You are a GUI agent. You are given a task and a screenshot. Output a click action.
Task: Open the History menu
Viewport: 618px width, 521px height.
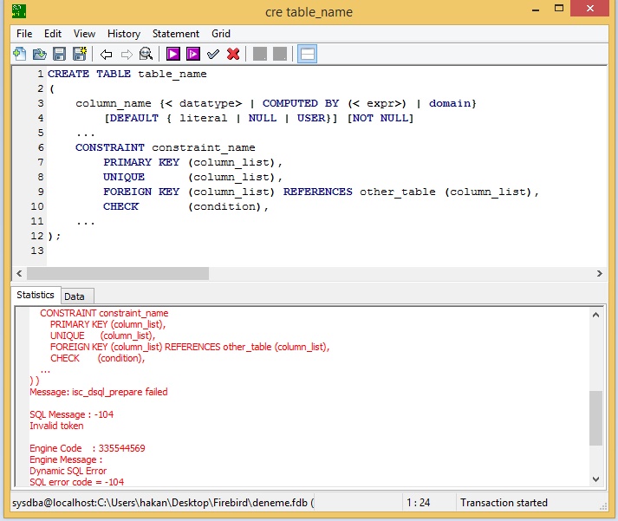124,34
